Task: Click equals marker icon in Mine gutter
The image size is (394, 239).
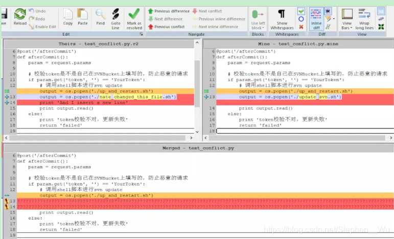Action: (206, 91)
